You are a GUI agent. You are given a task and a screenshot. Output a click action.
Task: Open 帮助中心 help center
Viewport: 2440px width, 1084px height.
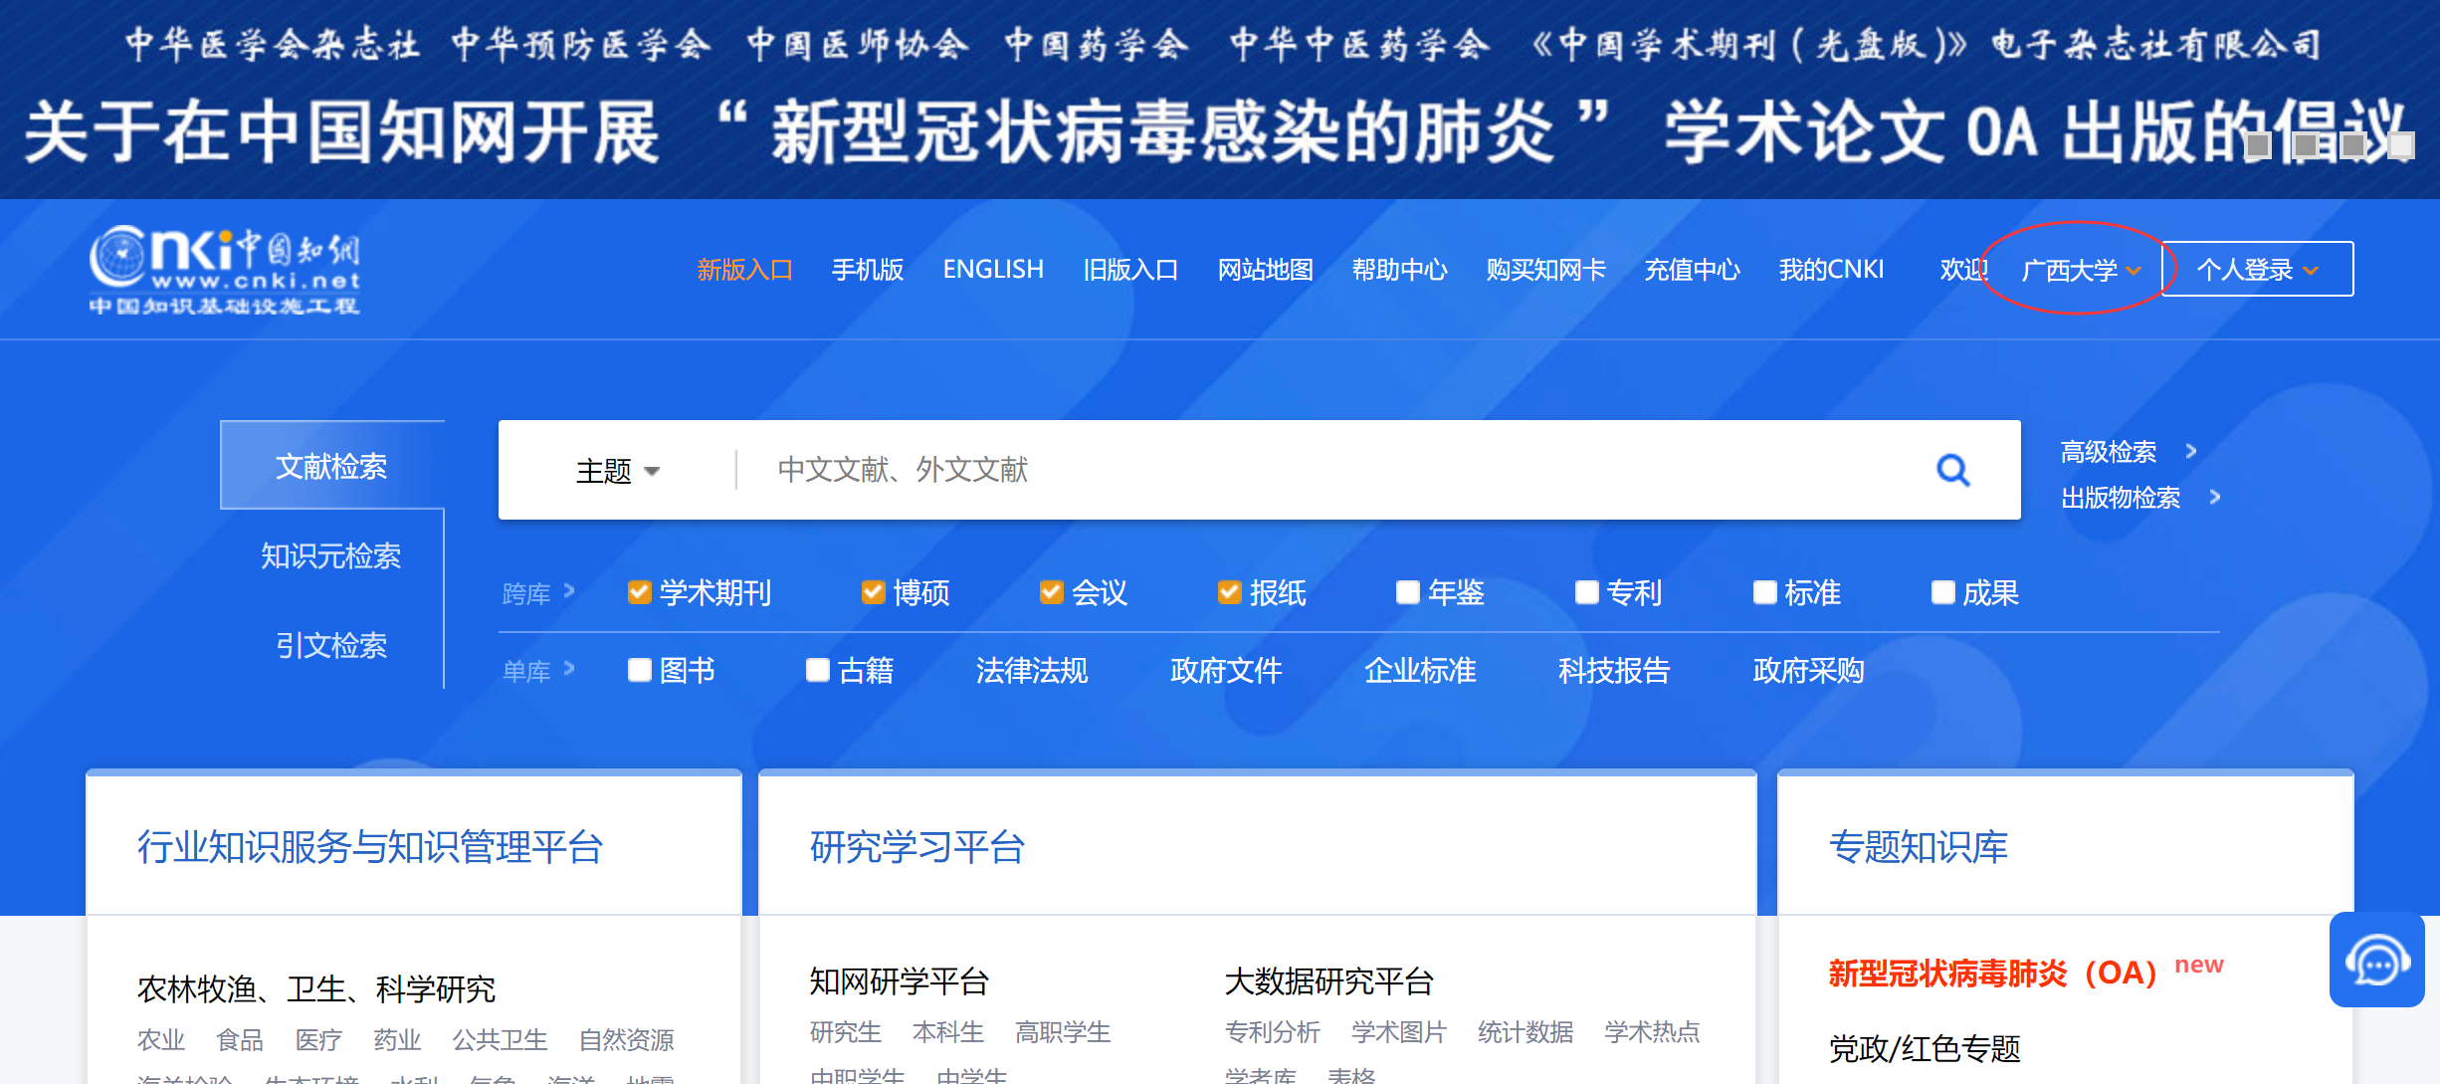[x=1400, y=270]
